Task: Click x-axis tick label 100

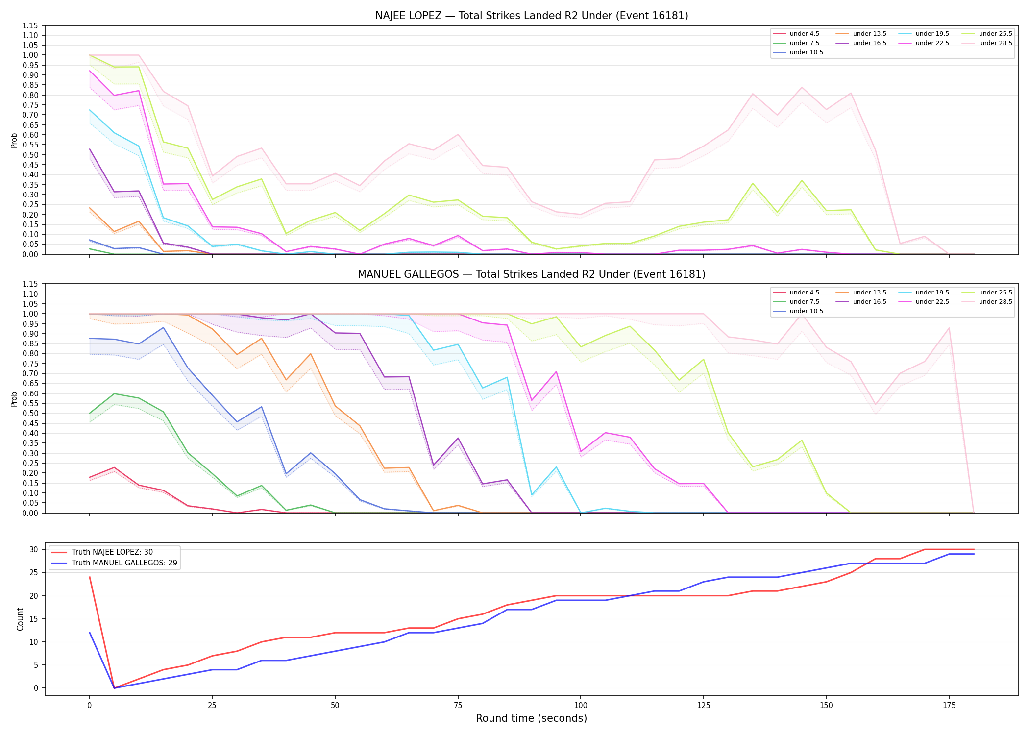Action: point(581,706)
